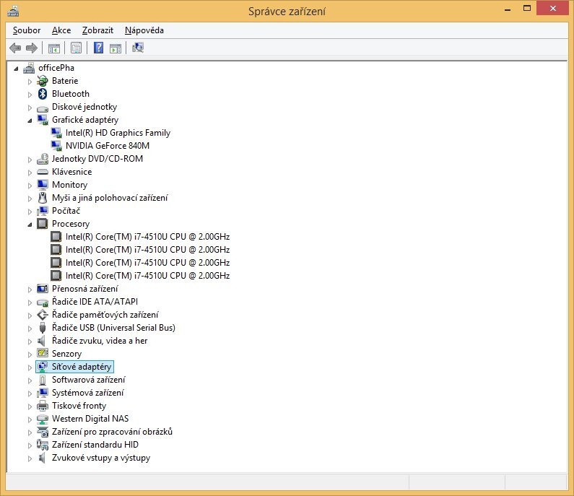Minimize the Správce zařízení window
This screenshot has height=496, width=574.
508,9
